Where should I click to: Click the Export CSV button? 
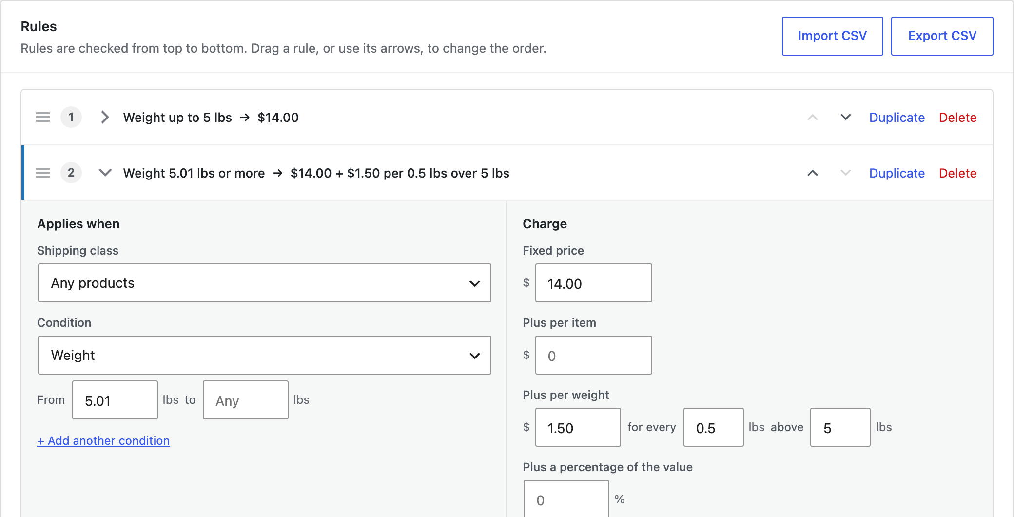(x=942, y=36)
